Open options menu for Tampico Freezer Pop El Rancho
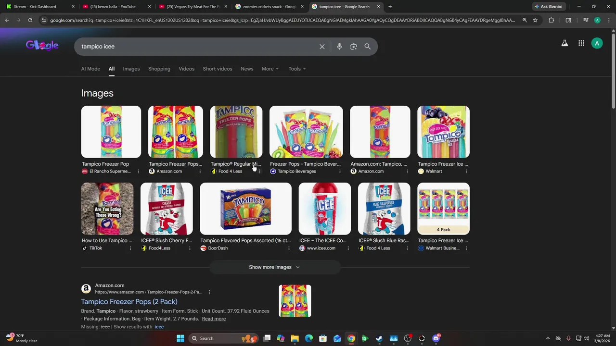Screen dimensions: 616x346 click(139, 172)
